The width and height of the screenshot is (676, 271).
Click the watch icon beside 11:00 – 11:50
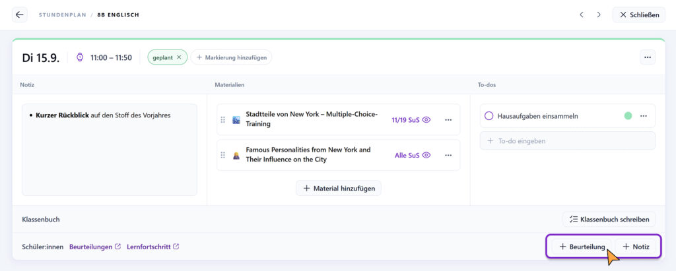pyautogui.click(x=80, y=57)
